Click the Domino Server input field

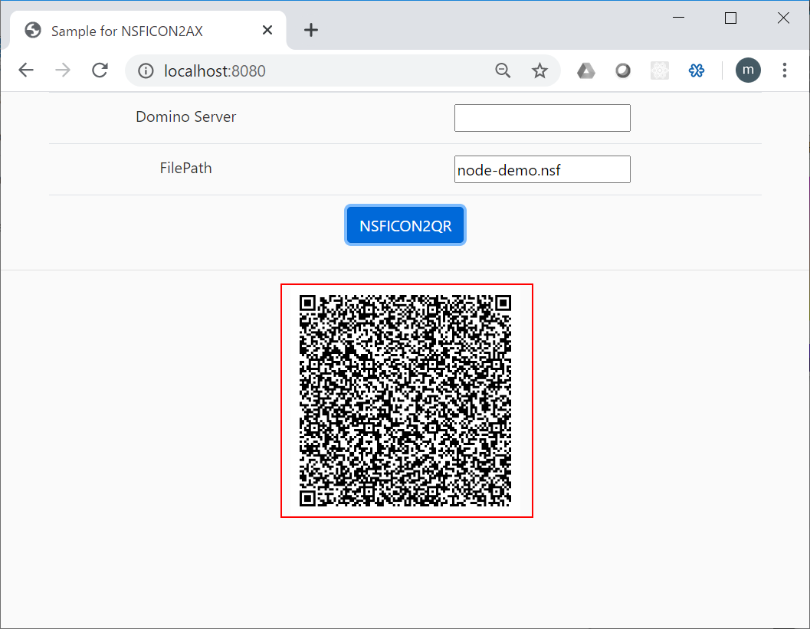(x=543, y=118)
